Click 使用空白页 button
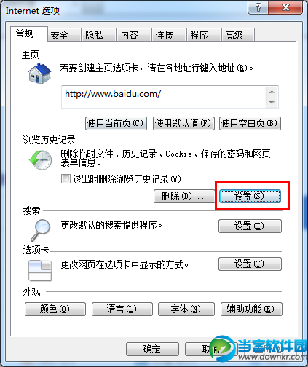This screenshot has width=308, height=367. 250,123
